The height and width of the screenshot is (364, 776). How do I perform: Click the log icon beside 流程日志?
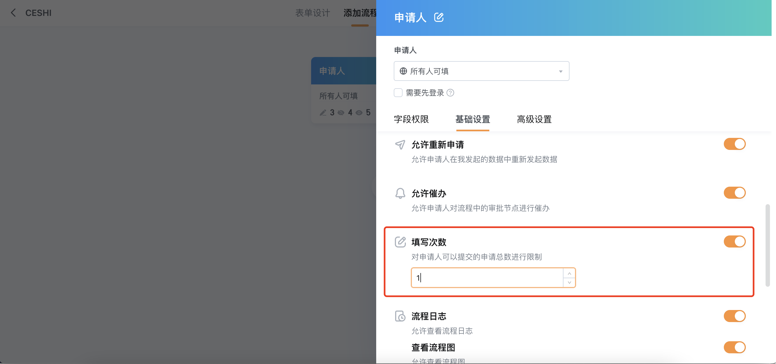[400, 316]
